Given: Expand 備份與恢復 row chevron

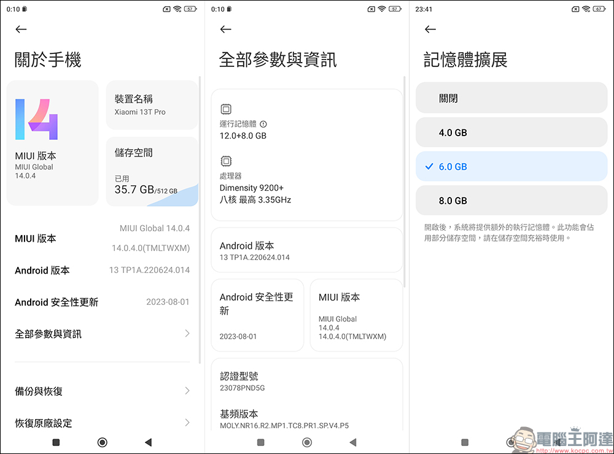Looking at the screenshot, I should (187, 391).
